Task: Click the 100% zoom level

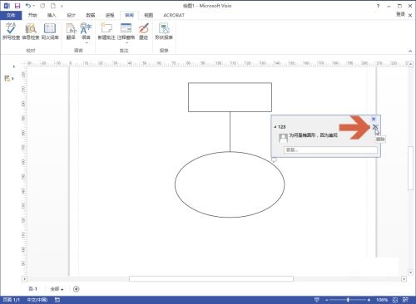Action: click(382, 300)
